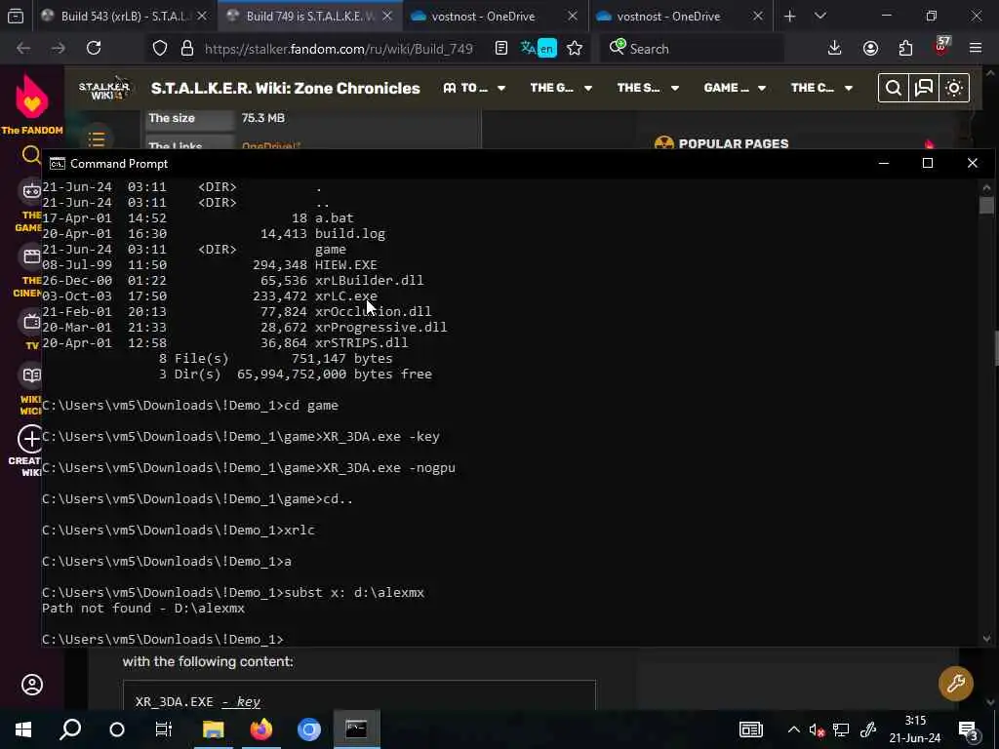
Task: Show hidden system tray icons
Action: pos(793,729)
